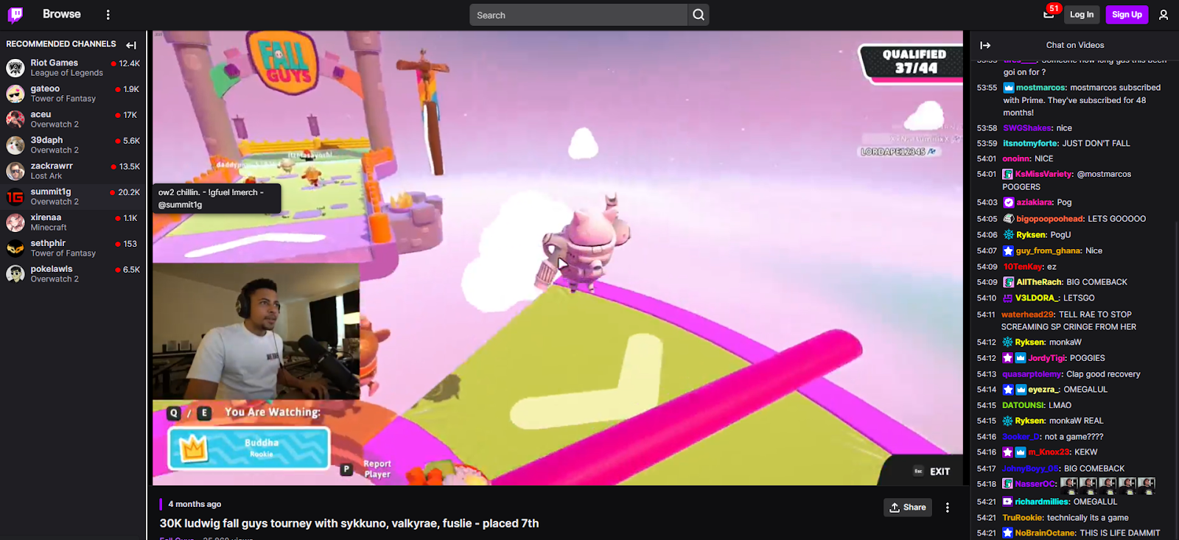Open the more options menu beside Browse
Viewport: 1179px width, 540px height.
(108, 15)
